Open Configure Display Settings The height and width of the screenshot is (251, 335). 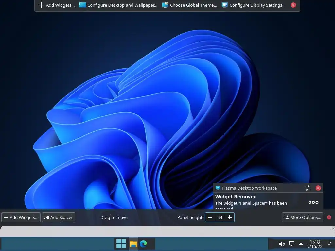tap(254, 5)
